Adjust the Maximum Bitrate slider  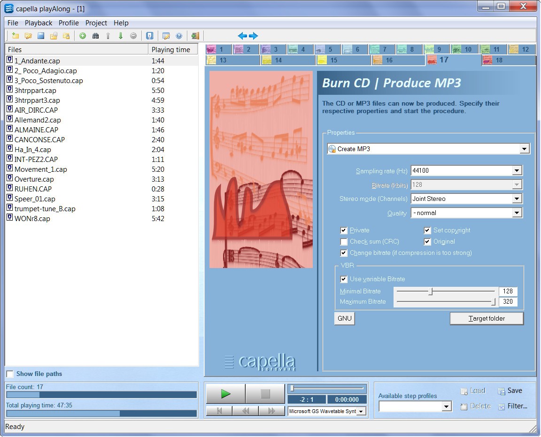[x=493, y=302]
